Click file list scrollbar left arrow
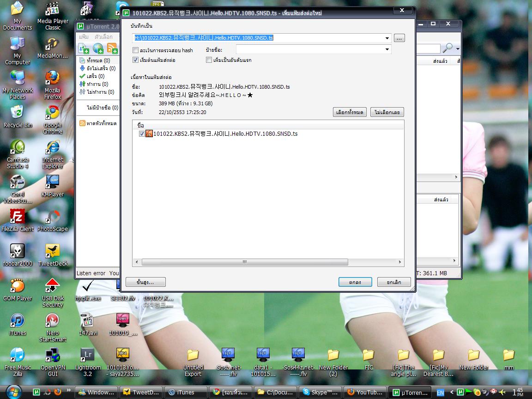This screenshot has height=399, width=532. point(137,262)
